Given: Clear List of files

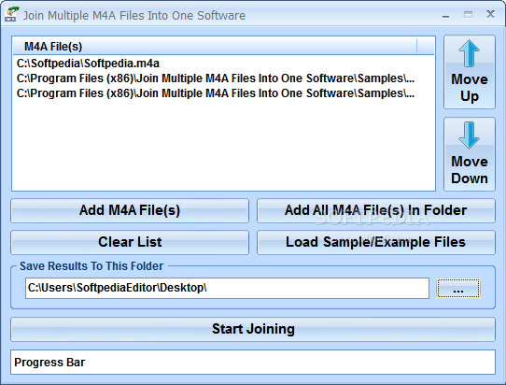Looking at the screenshot, I should tap(130, 242).
